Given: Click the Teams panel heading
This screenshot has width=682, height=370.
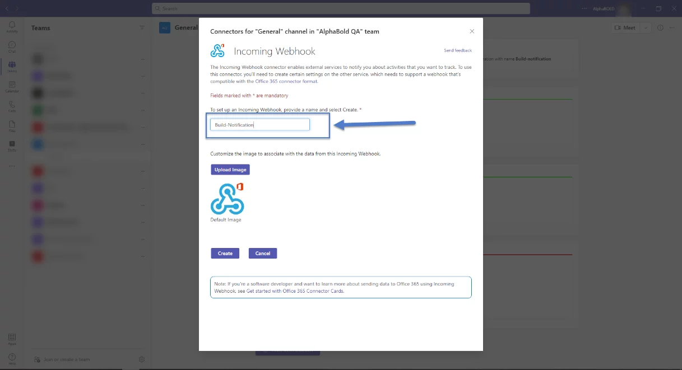Looking at the screenshot, I should coord(41,28).
